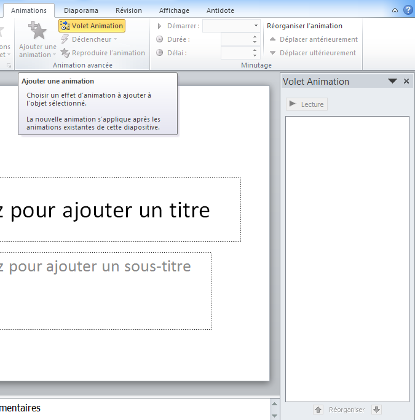The image size is (415, 420).
Task: Click the Réorganiser move up arrow
Action: coord(318,410)
